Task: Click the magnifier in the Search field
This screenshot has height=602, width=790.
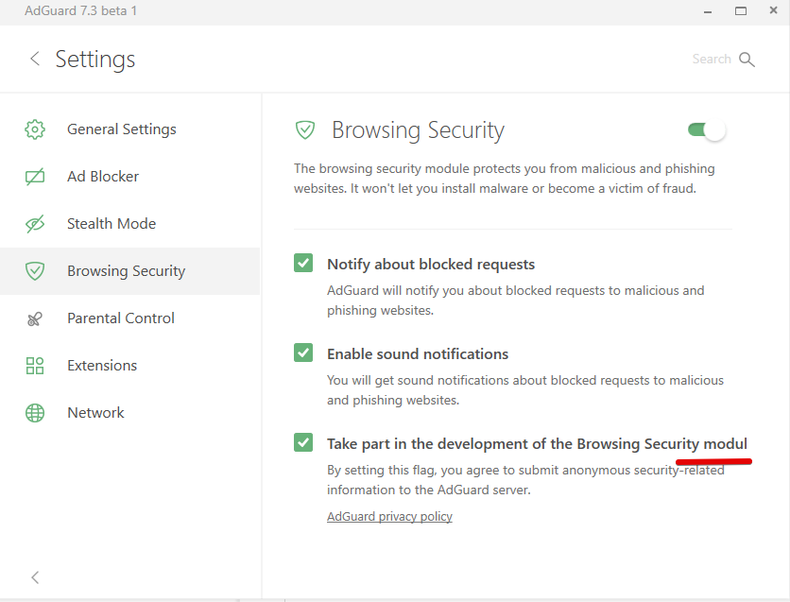Action: click(749, 59)
